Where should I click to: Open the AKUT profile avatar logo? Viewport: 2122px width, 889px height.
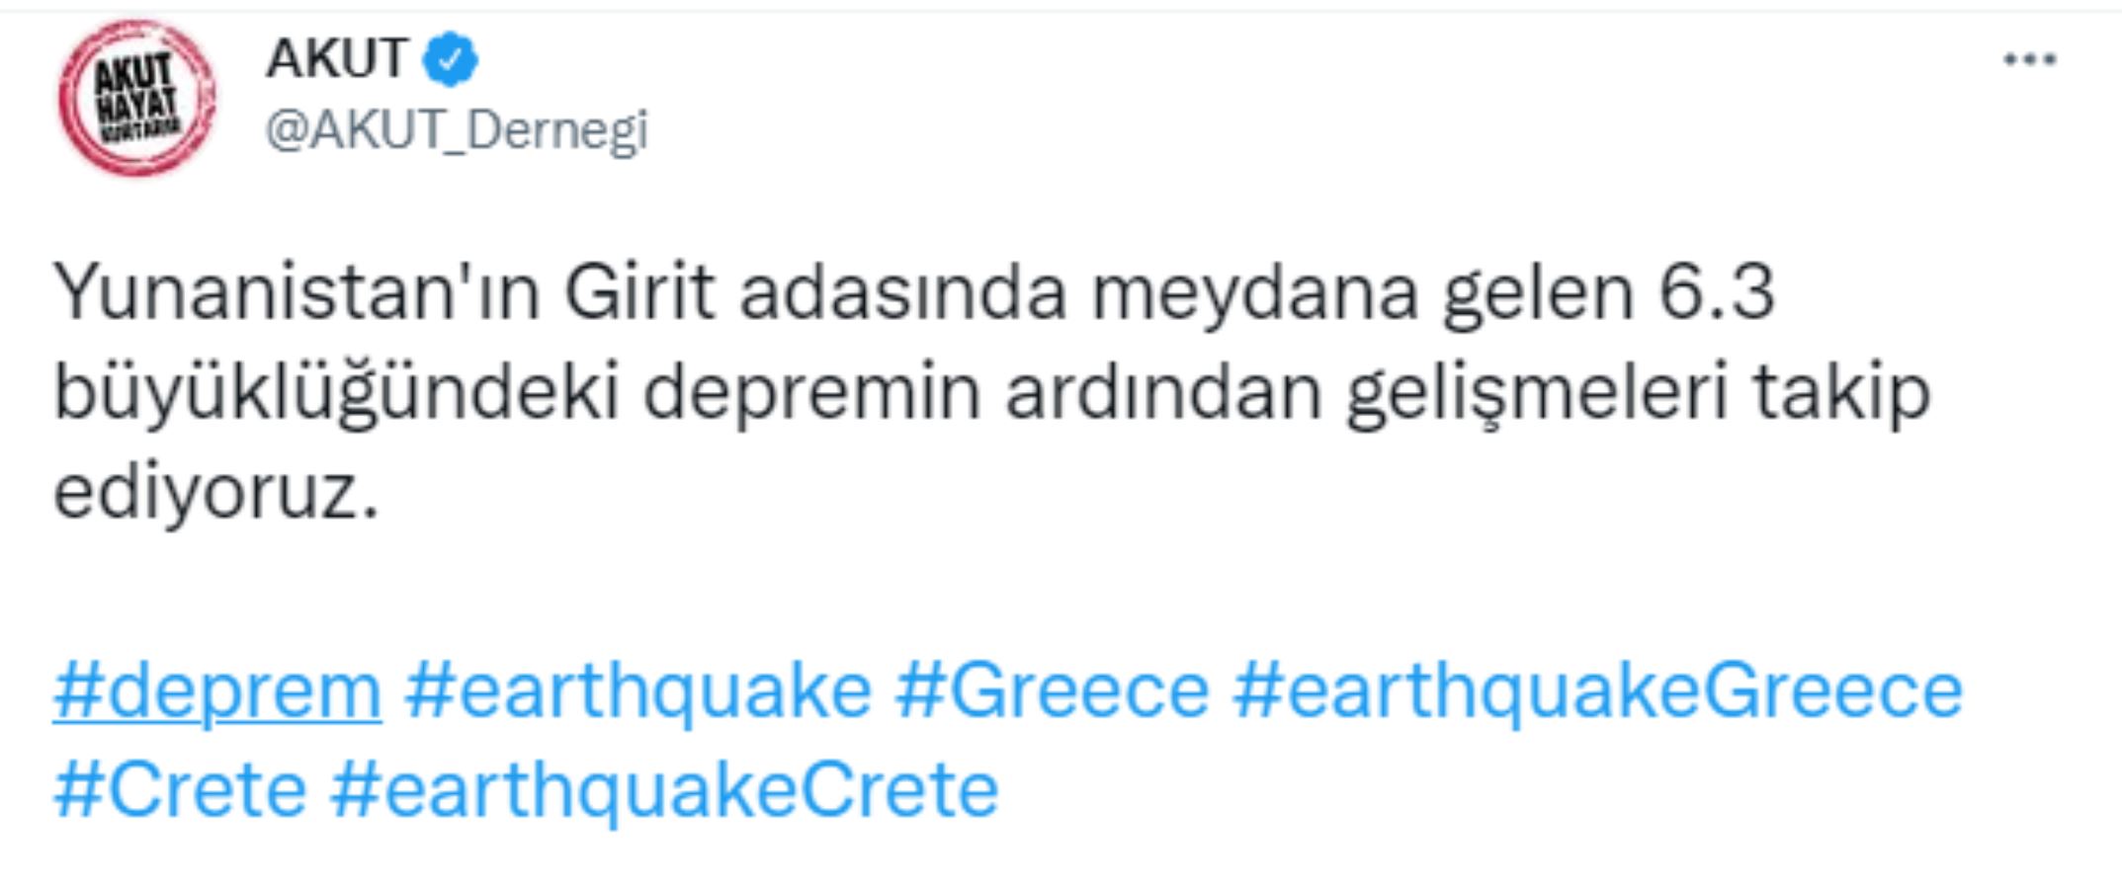pyautogui.click(x=136, y=97)
